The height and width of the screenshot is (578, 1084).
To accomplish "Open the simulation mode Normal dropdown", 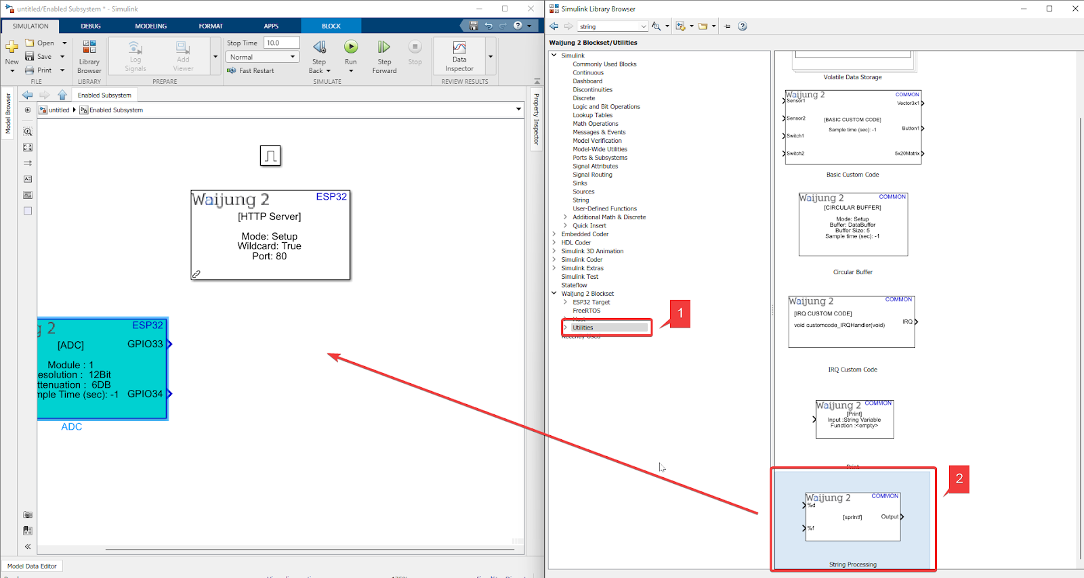I will point(262,57).
